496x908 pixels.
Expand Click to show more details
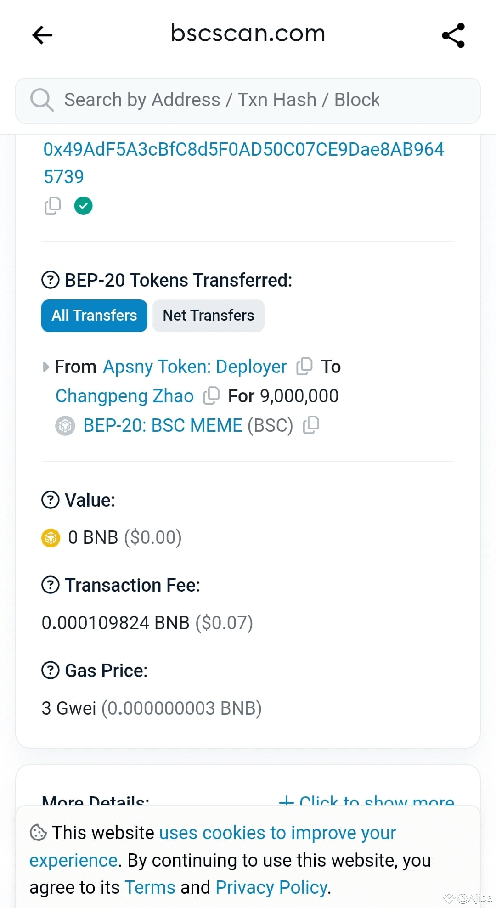click(x=366, y=800)
